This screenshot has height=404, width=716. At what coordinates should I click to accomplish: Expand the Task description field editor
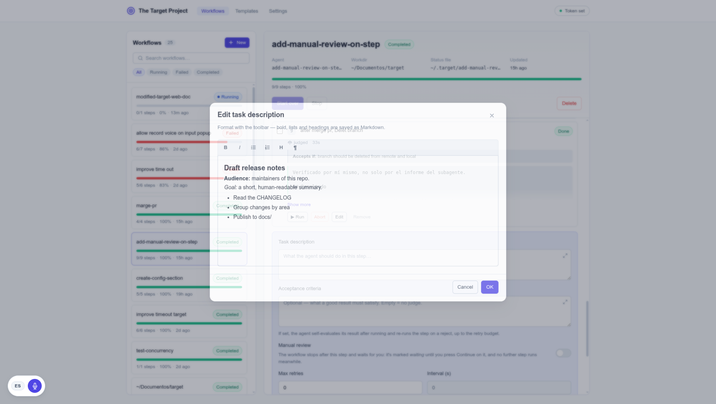point(565,255)
